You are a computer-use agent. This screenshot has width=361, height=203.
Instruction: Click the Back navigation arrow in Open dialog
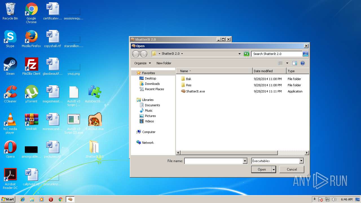pyautogui.click(x=136, y=54)
